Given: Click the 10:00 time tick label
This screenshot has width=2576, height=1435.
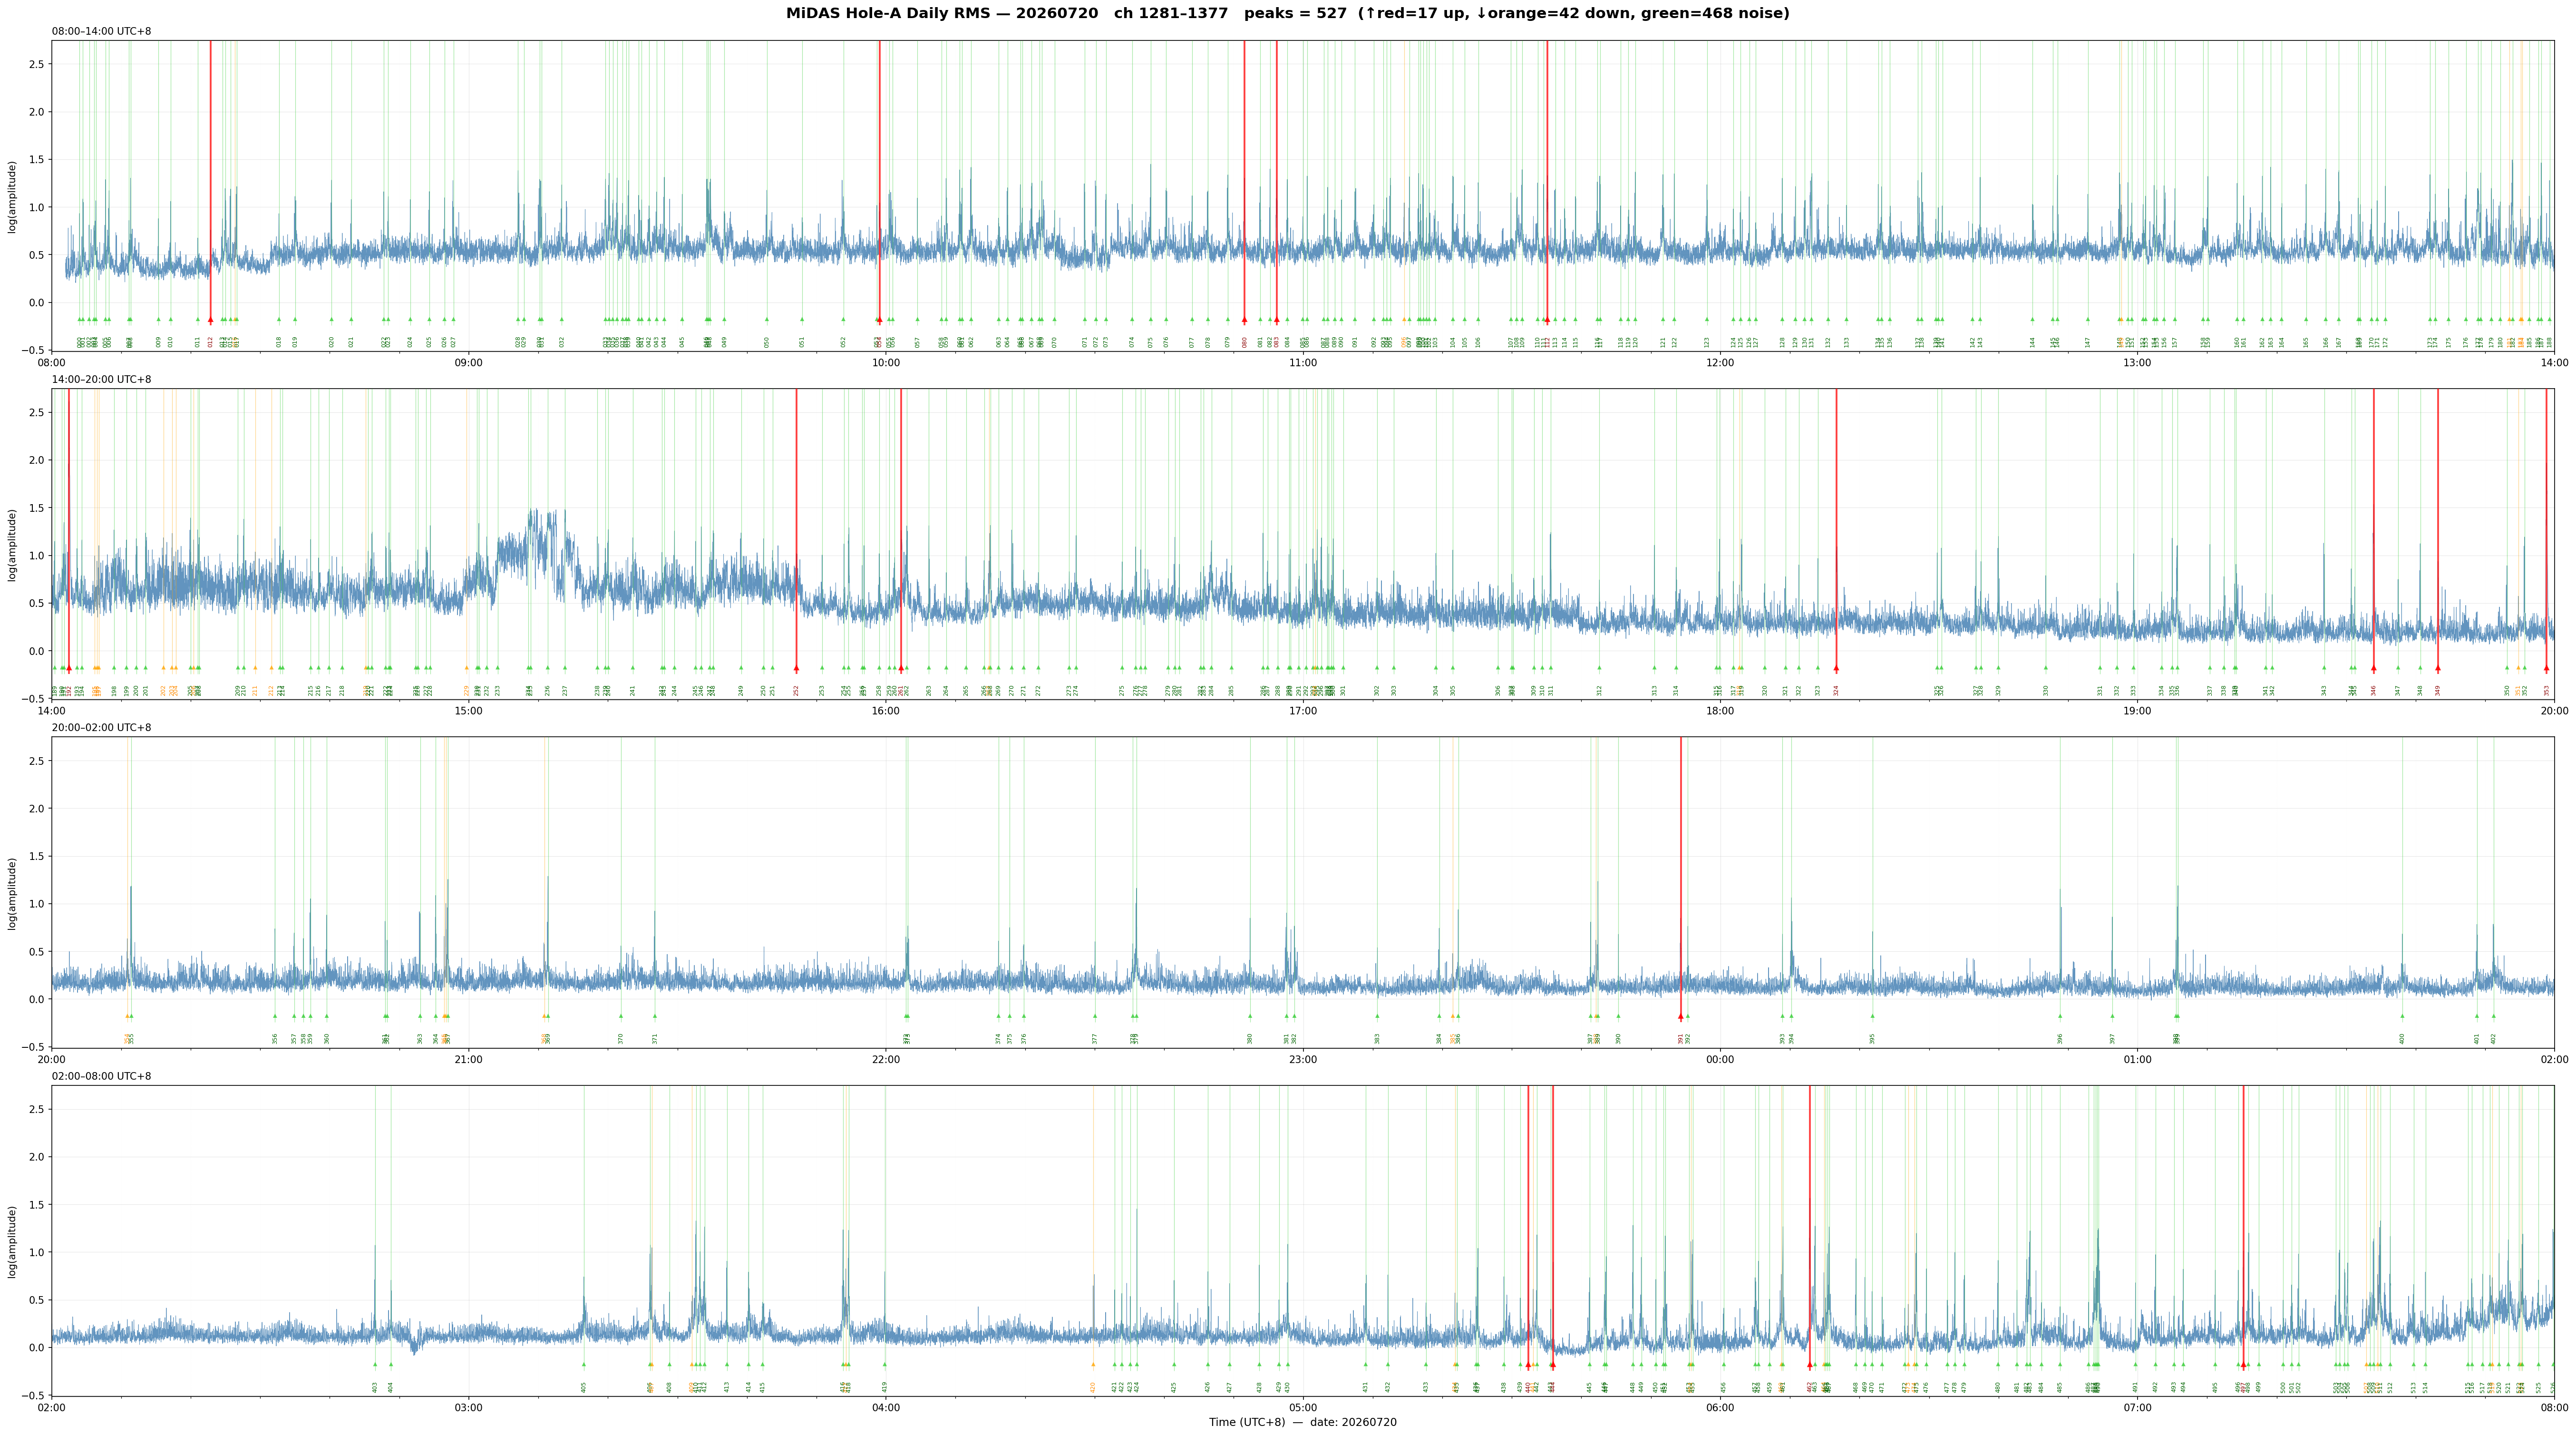Looking at the screenshot, I should [886, 363].
